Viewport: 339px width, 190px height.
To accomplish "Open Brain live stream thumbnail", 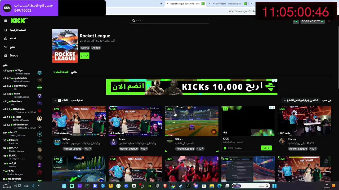I will (135, 121).
